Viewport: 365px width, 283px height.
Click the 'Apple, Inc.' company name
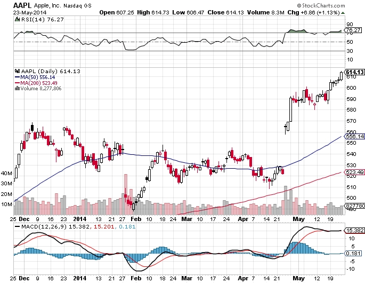[47, 5]
